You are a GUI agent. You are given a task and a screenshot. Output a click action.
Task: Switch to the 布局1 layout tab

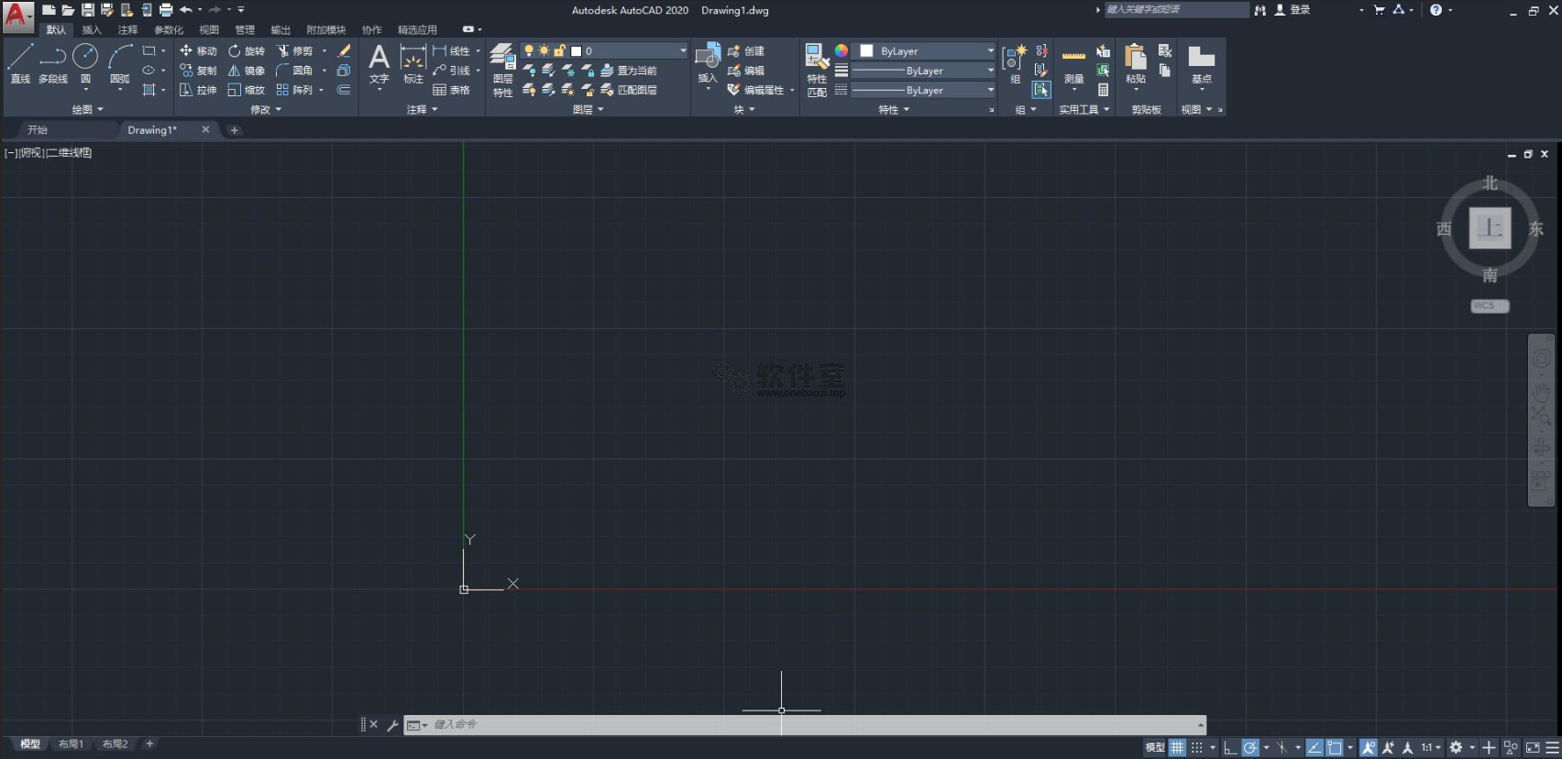[71, 744]
